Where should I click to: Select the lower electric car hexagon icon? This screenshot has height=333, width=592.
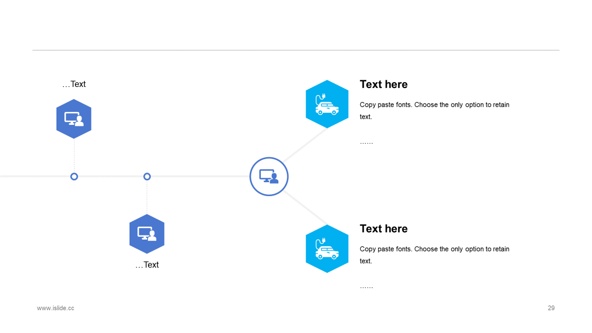coord(327,249)
